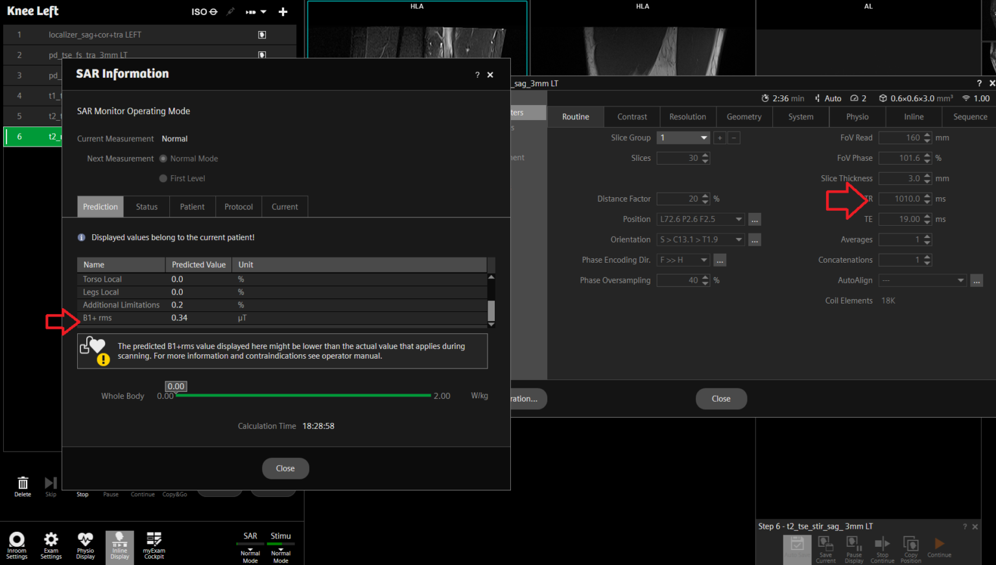Click the Delete trash icon
This screenshot has width=996, height=565.
tap(23, 485)
